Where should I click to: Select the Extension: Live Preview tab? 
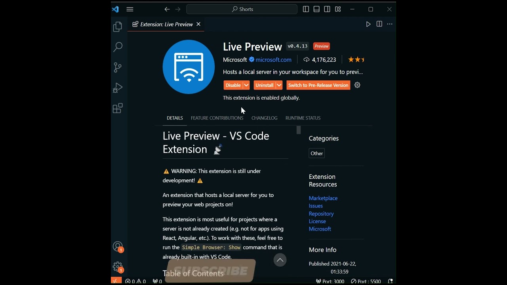pos(166,24)
